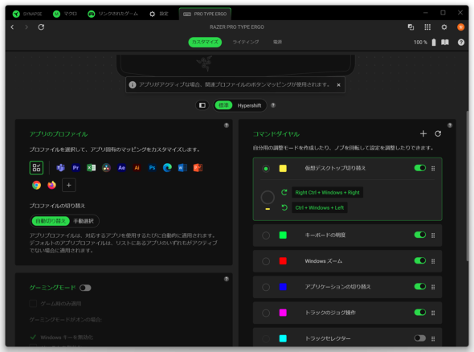Image resolution: width=474 pixels, height=352 pixels.
Task: Open the 設定 tab
Action: (159, 14)
